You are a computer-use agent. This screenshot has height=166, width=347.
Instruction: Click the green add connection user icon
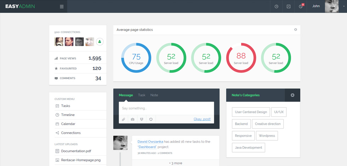[x=100, y=42]
